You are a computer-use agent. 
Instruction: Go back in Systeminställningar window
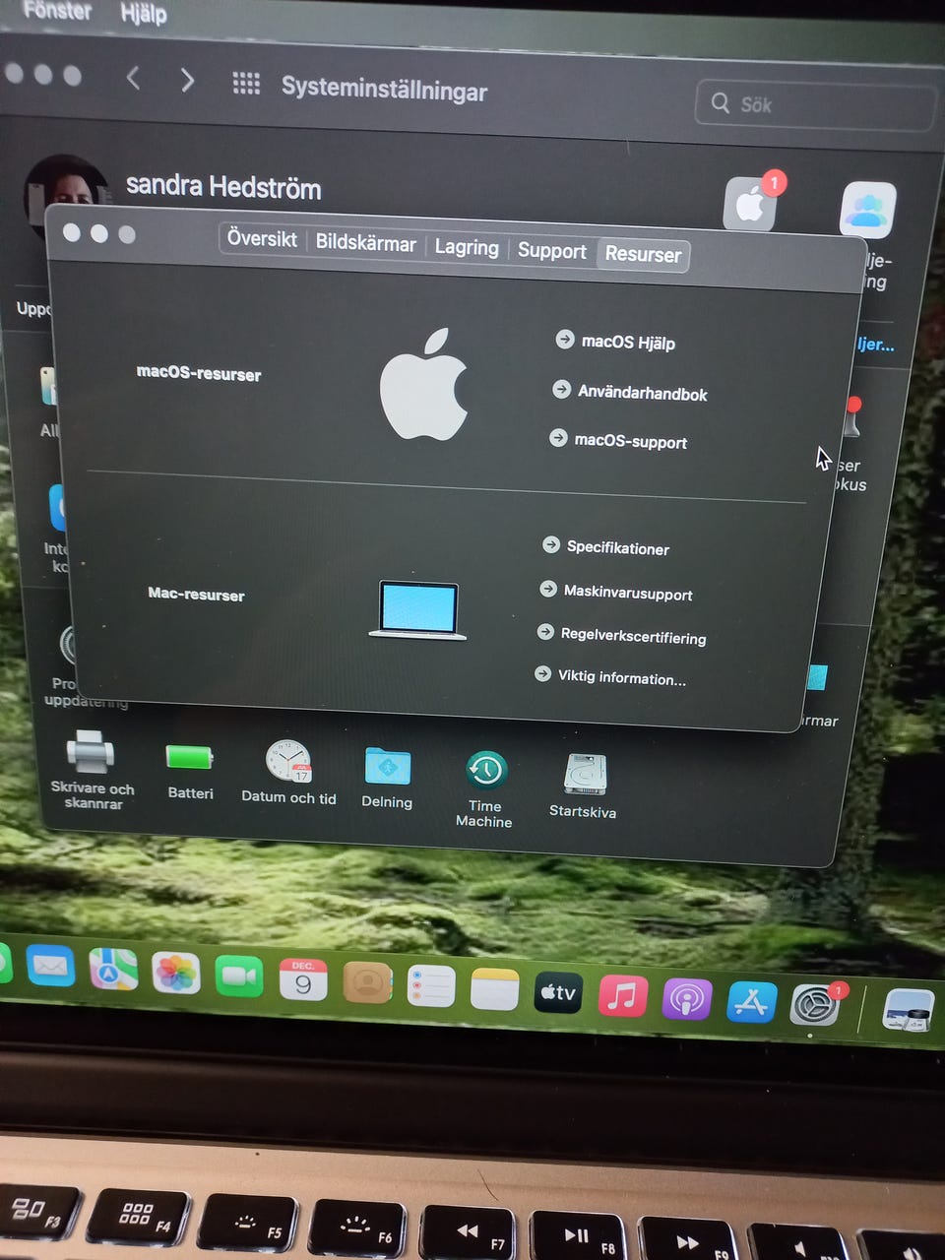tap(133, 77)
